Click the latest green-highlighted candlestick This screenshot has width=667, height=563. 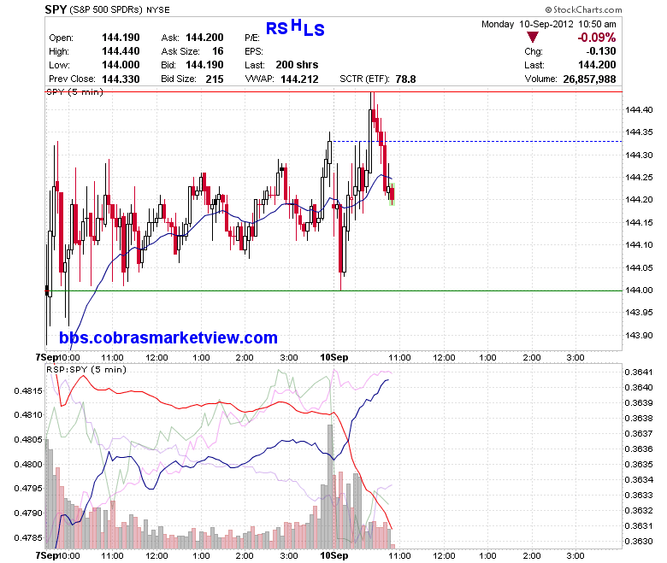pos(393,194)
